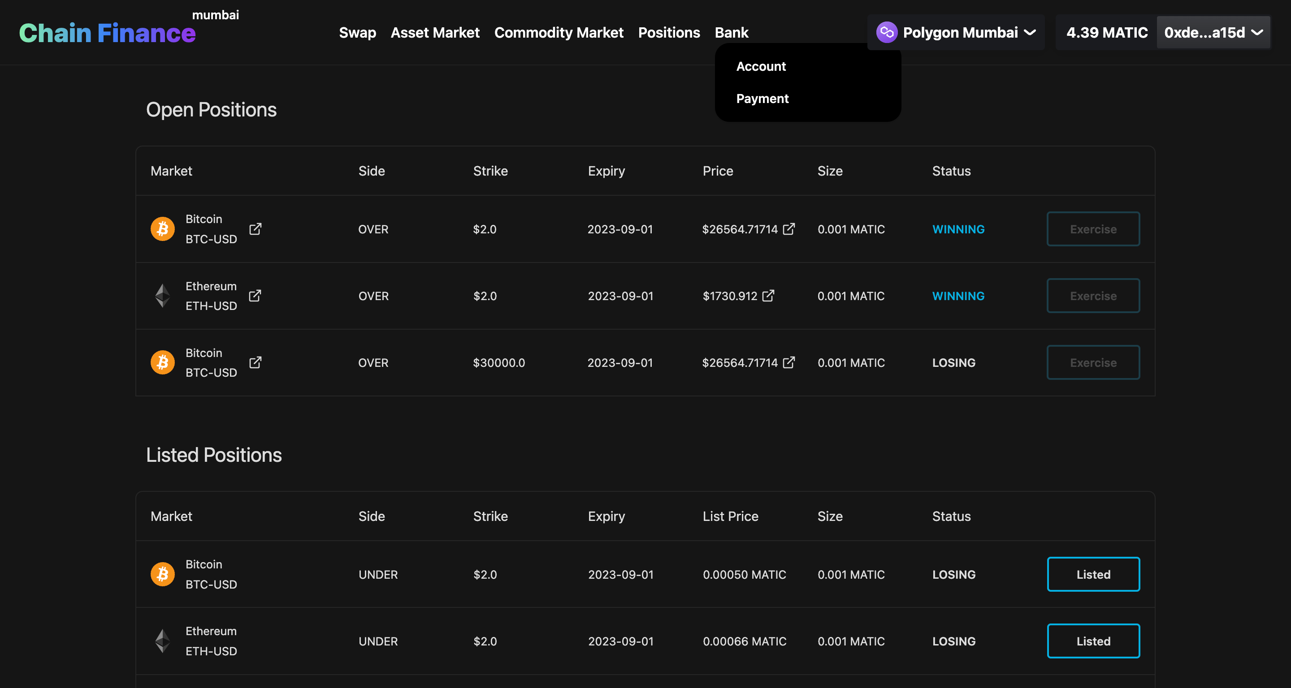The width and height of the screenshot is (1291, 688).
Task: Click Polygon network logo icon
Action: point(887,33)
